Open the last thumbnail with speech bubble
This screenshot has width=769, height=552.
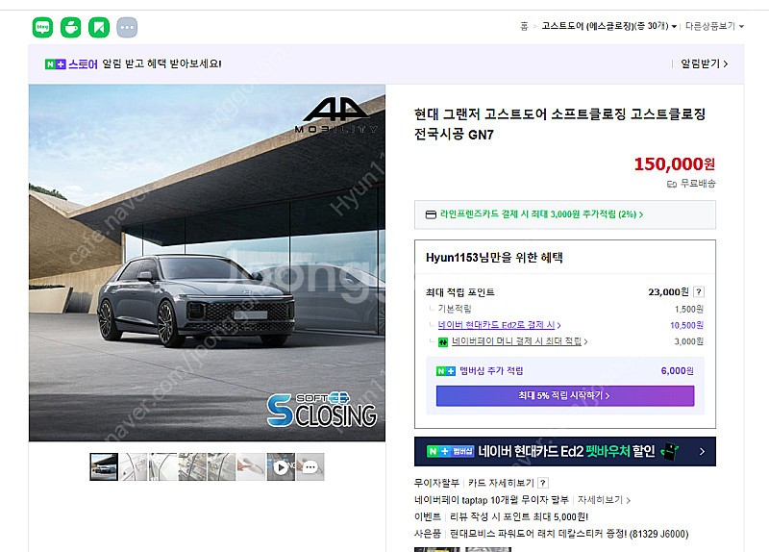click(x=310, y=466)
